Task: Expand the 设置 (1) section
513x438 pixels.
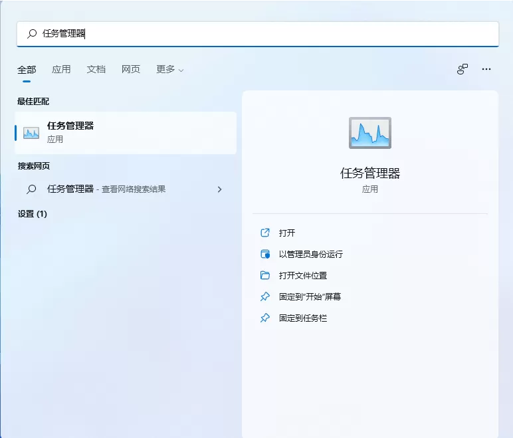Action: (33, 214)
